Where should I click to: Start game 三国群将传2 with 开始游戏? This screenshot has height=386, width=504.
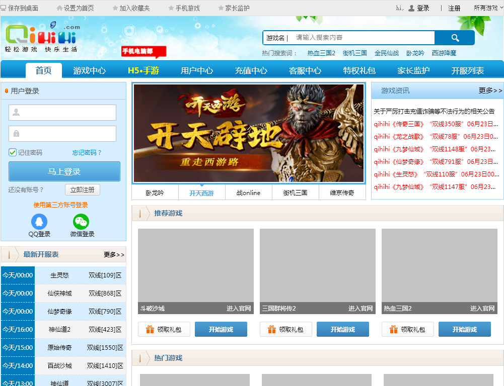click(x=343, y=329)
